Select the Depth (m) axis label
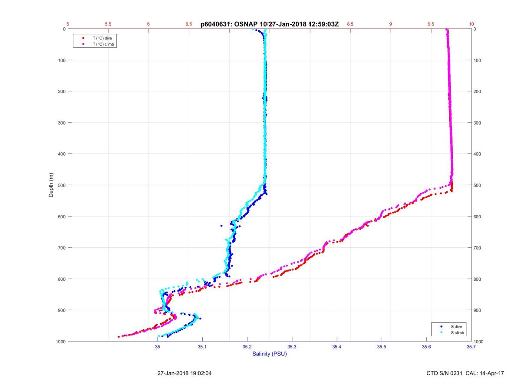This screenshot has width=521, height=384. point(51,185)
